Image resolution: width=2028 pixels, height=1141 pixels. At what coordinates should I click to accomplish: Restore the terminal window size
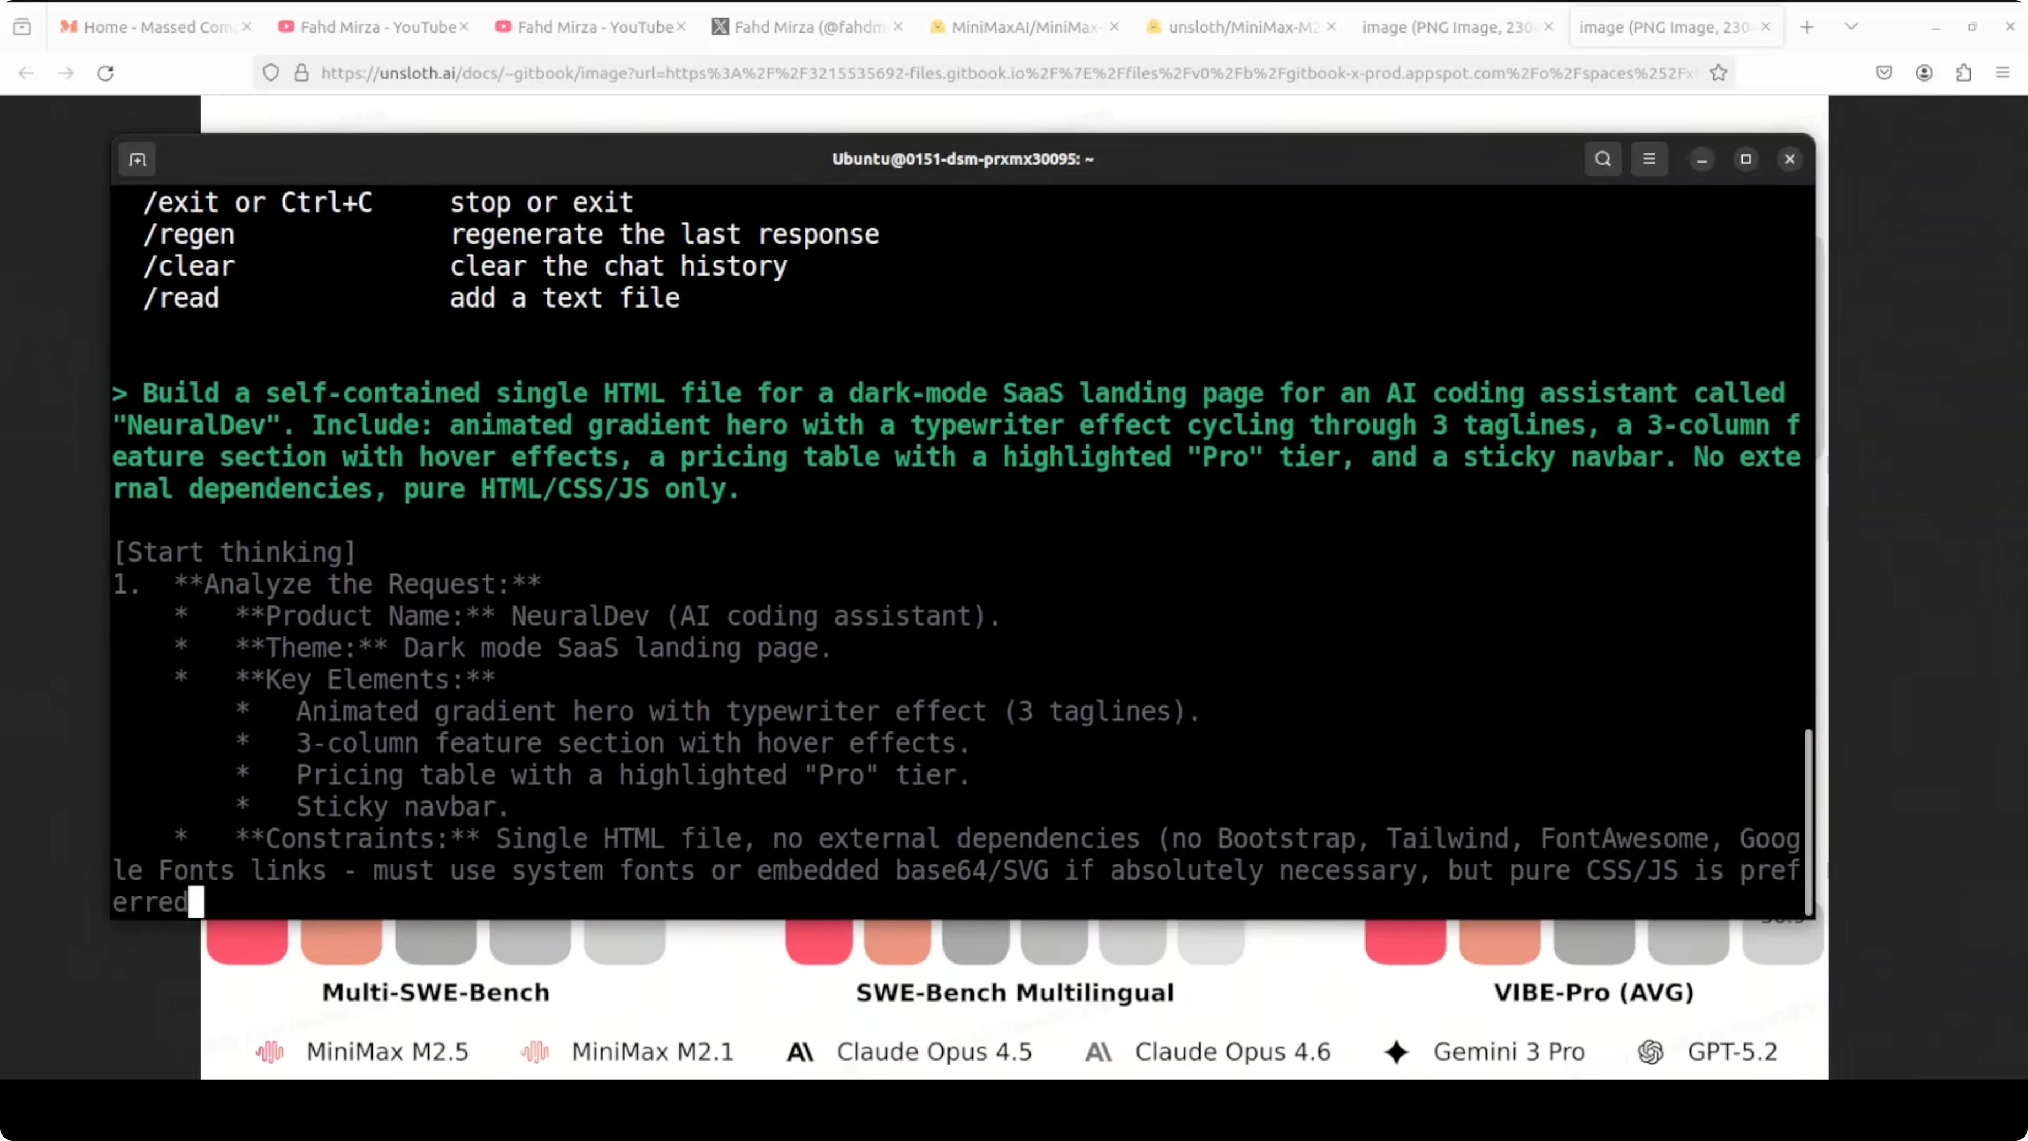1745,159
